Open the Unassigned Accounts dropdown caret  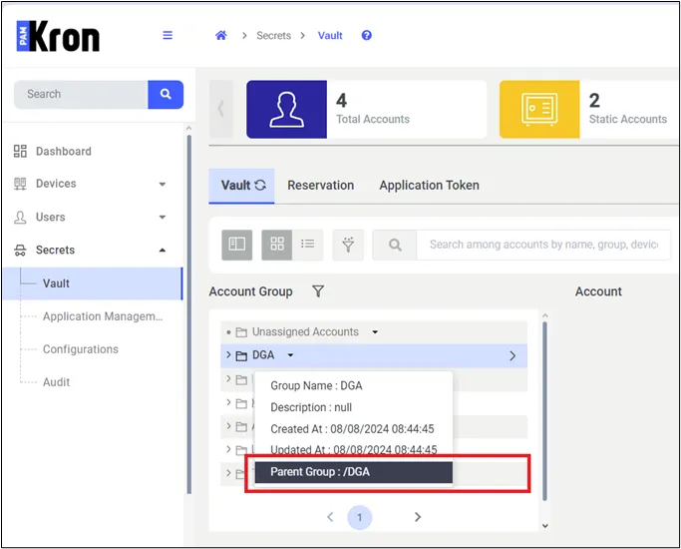point(375,332)
